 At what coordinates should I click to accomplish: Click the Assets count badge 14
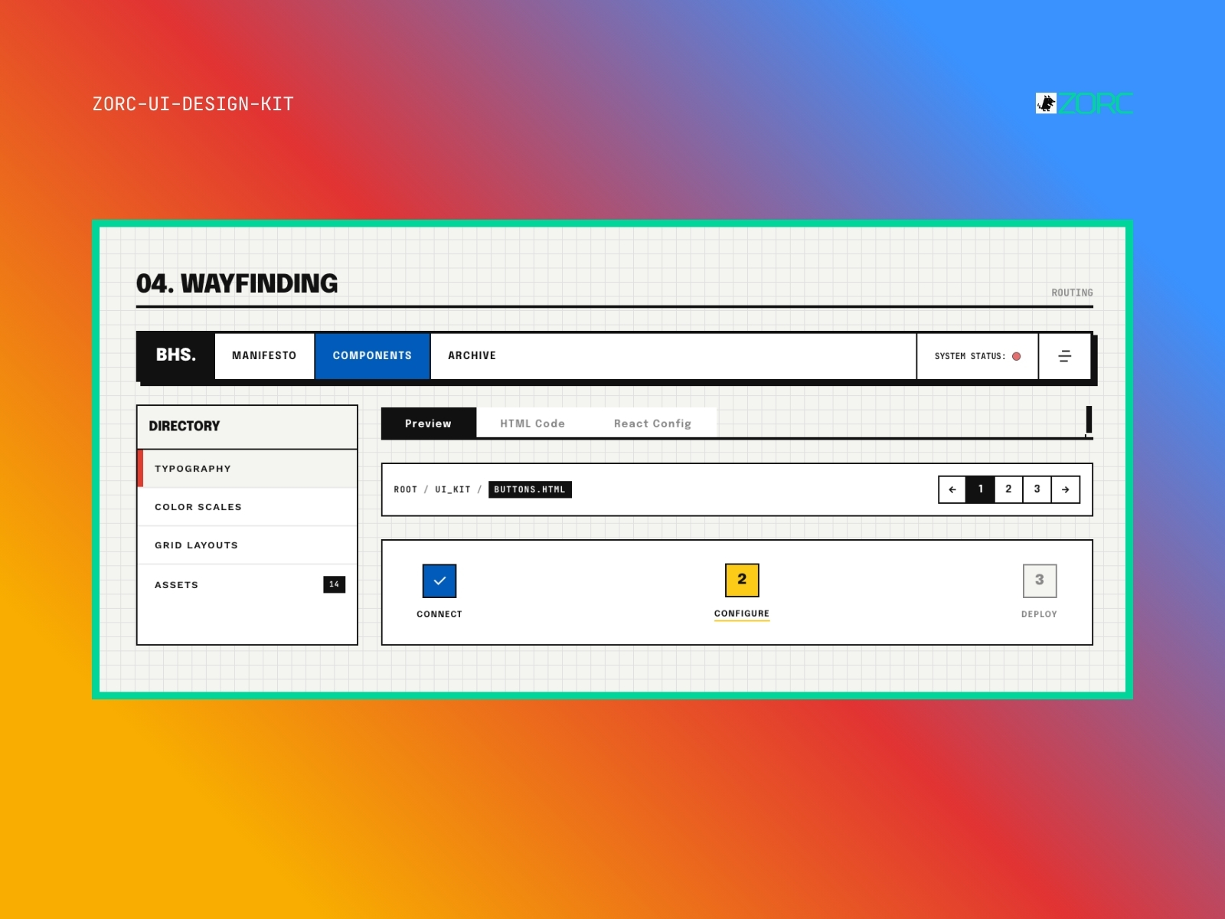point(335,584)
